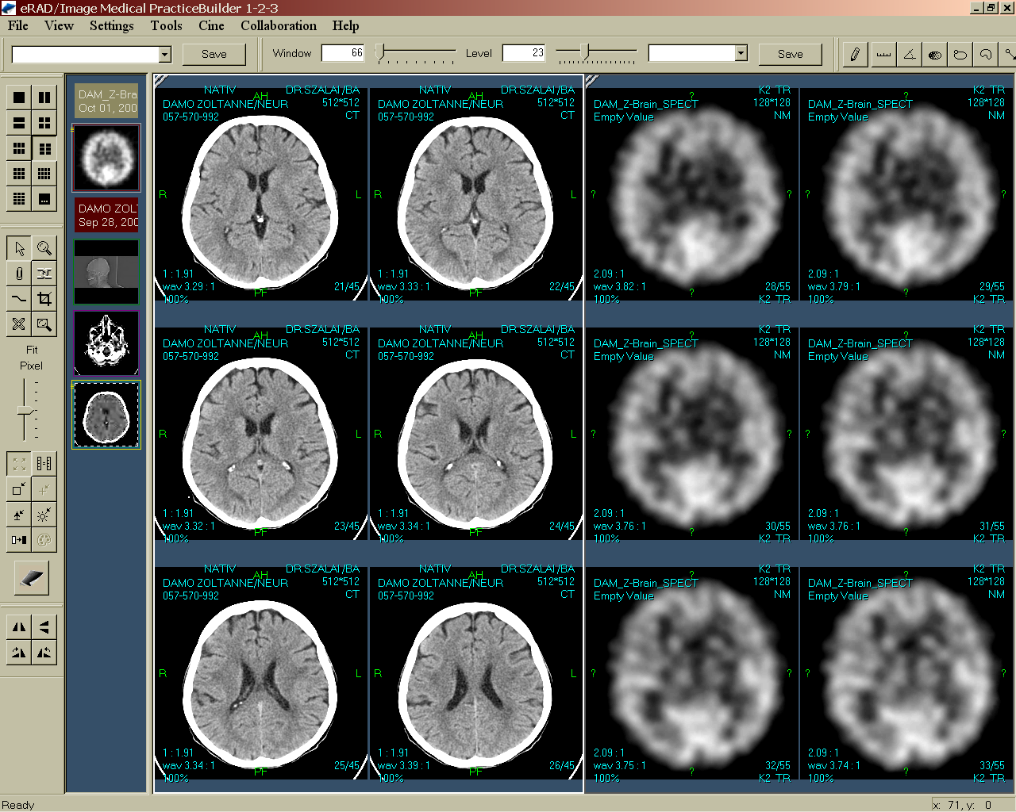Choose the custom layout button with dots
The width and height of the screenshot is (1016, 812).
coord(44,199)
